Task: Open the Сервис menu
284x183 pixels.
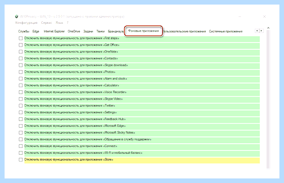Action: pyautogui.click(x=46, y=23)
